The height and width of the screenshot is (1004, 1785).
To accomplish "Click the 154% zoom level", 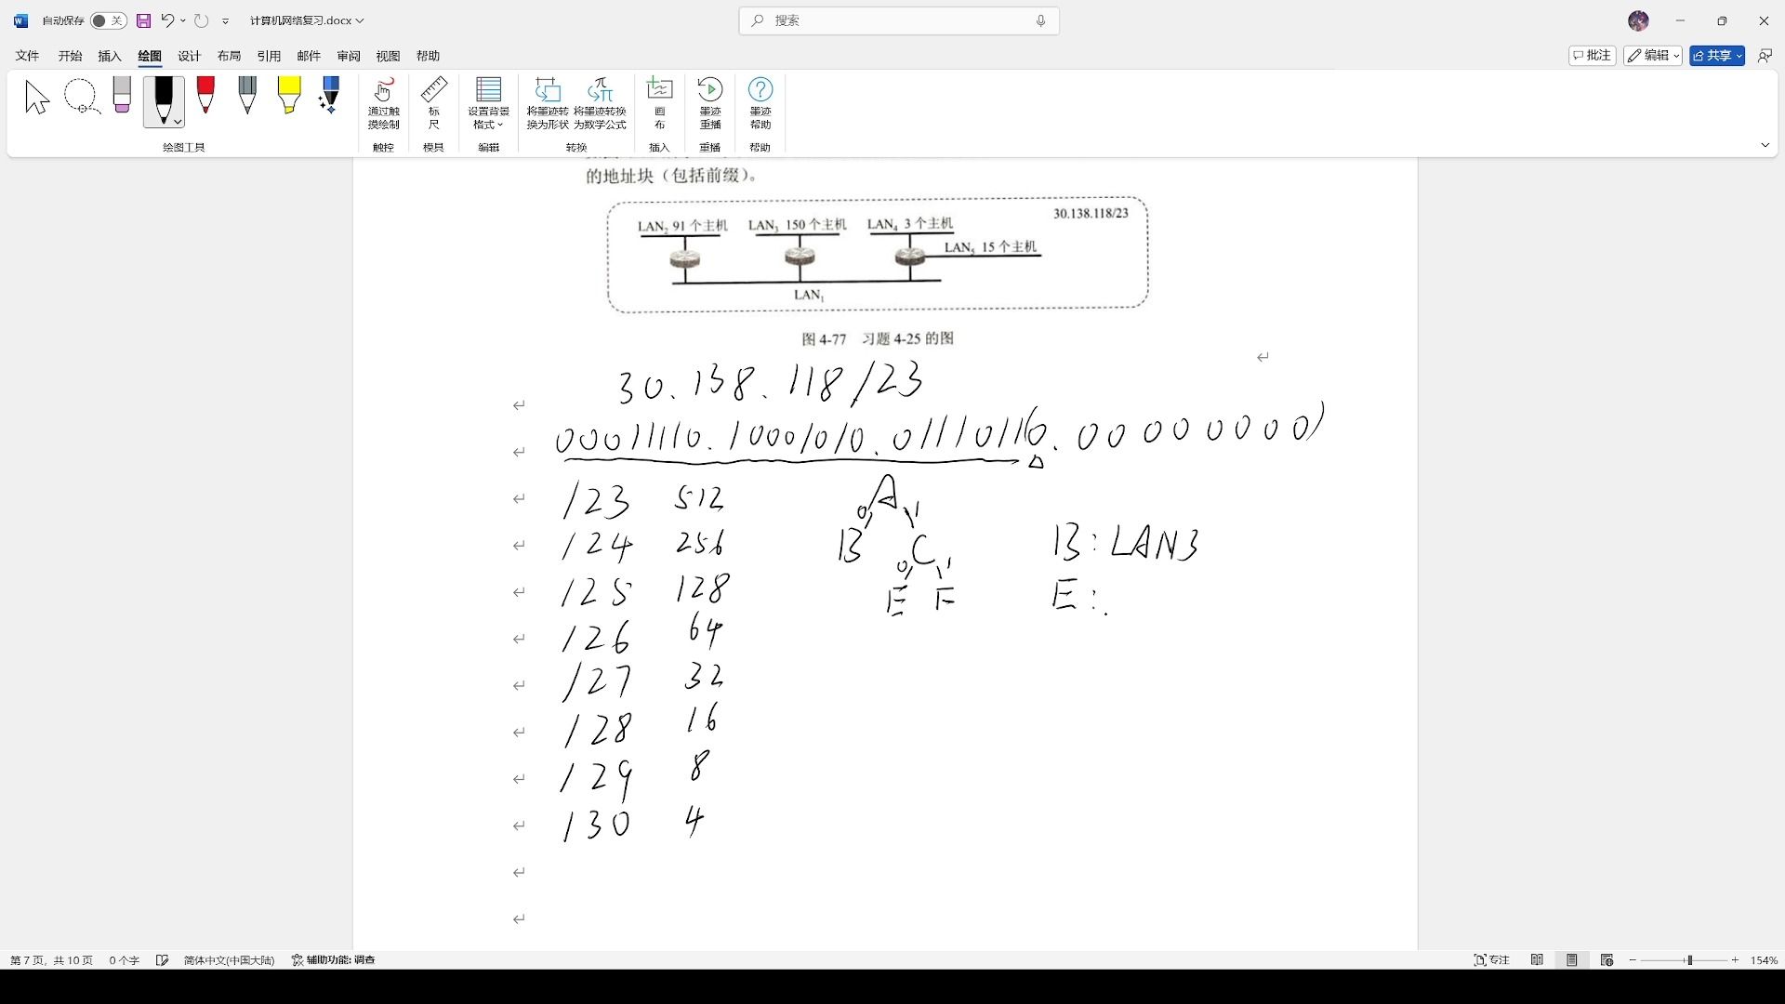I will click(x=1764, y=960).
